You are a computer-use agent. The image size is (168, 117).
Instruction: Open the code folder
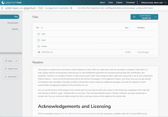pyautogui.click(x=43, y=34)
